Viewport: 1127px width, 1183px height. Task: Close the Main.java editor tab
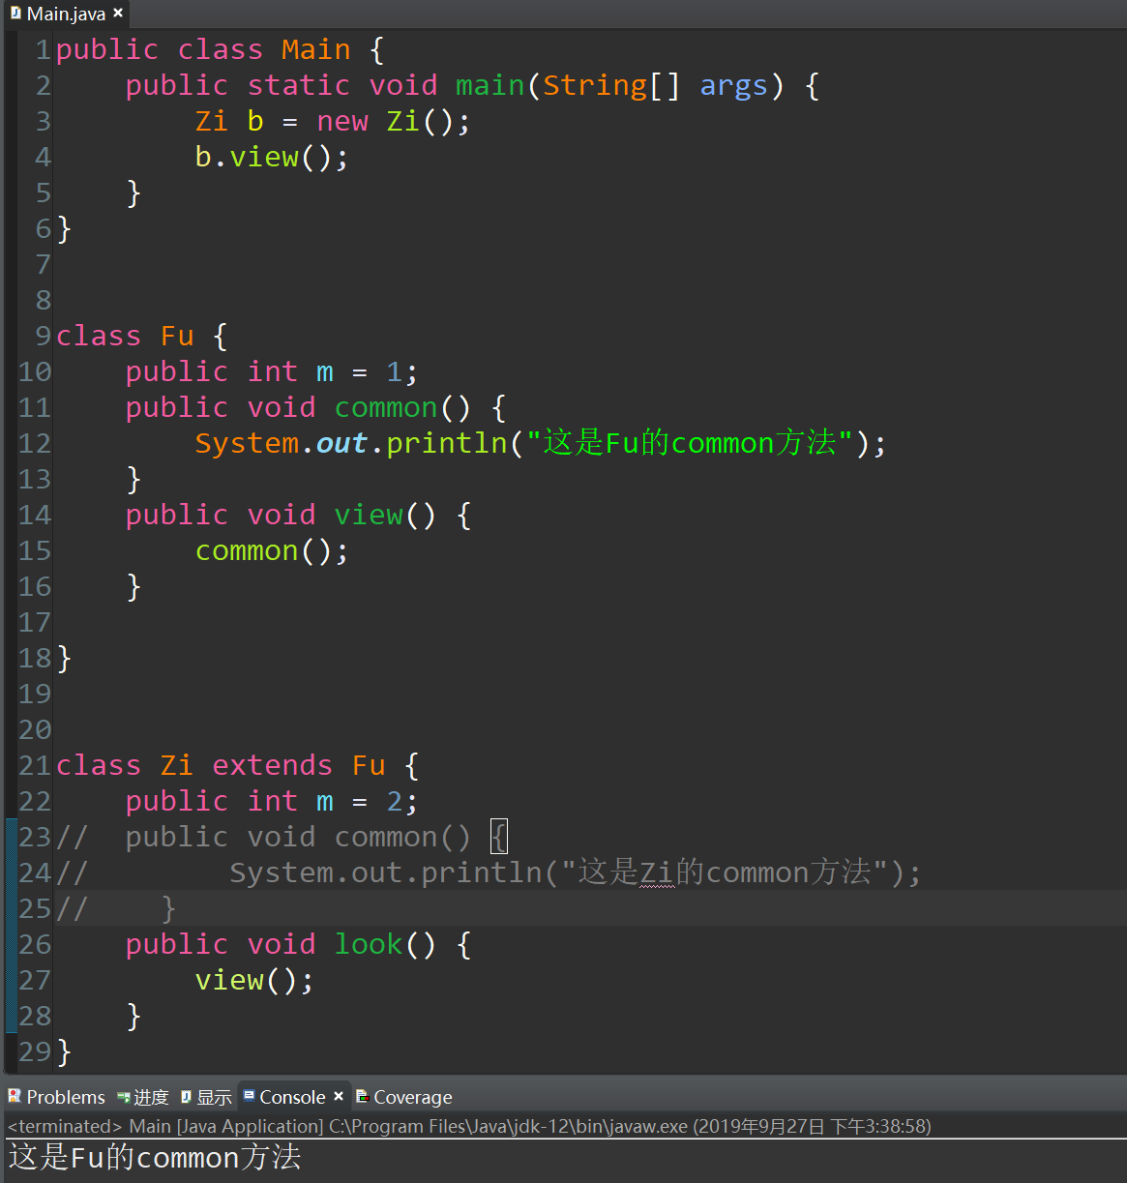tap(118, 13)
